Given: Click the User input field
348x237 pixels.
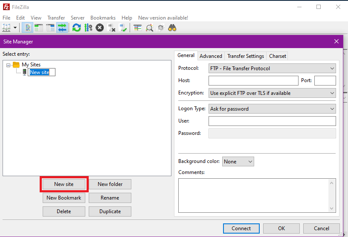Looking at the screenshot, I should click(x=272, y=121).
